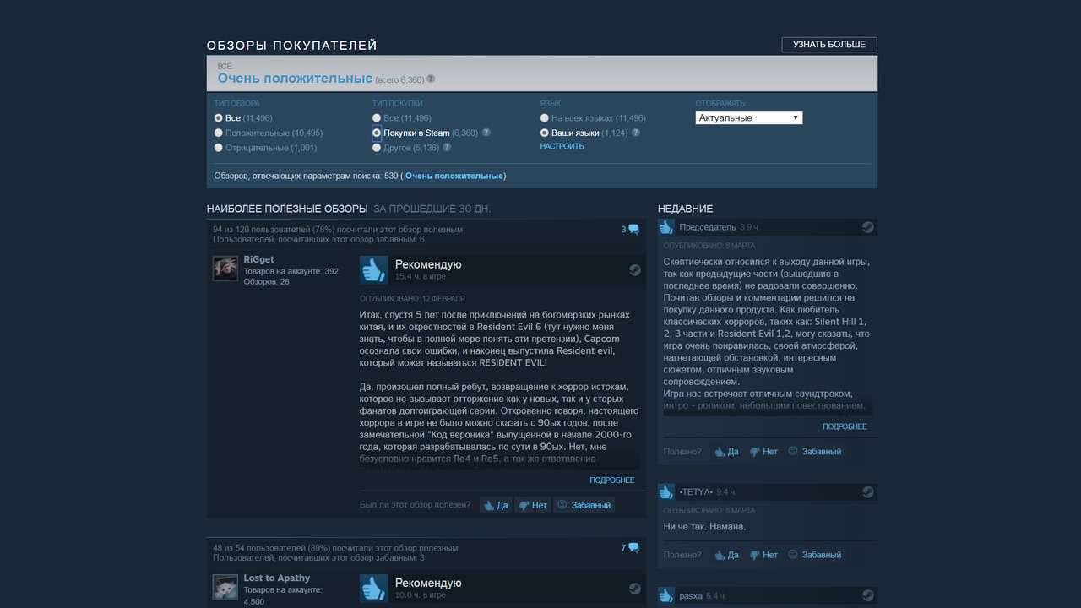
Task: Vote 'Да' on Председатель's review
Action: pyautogui.click(x=726, y=451)
